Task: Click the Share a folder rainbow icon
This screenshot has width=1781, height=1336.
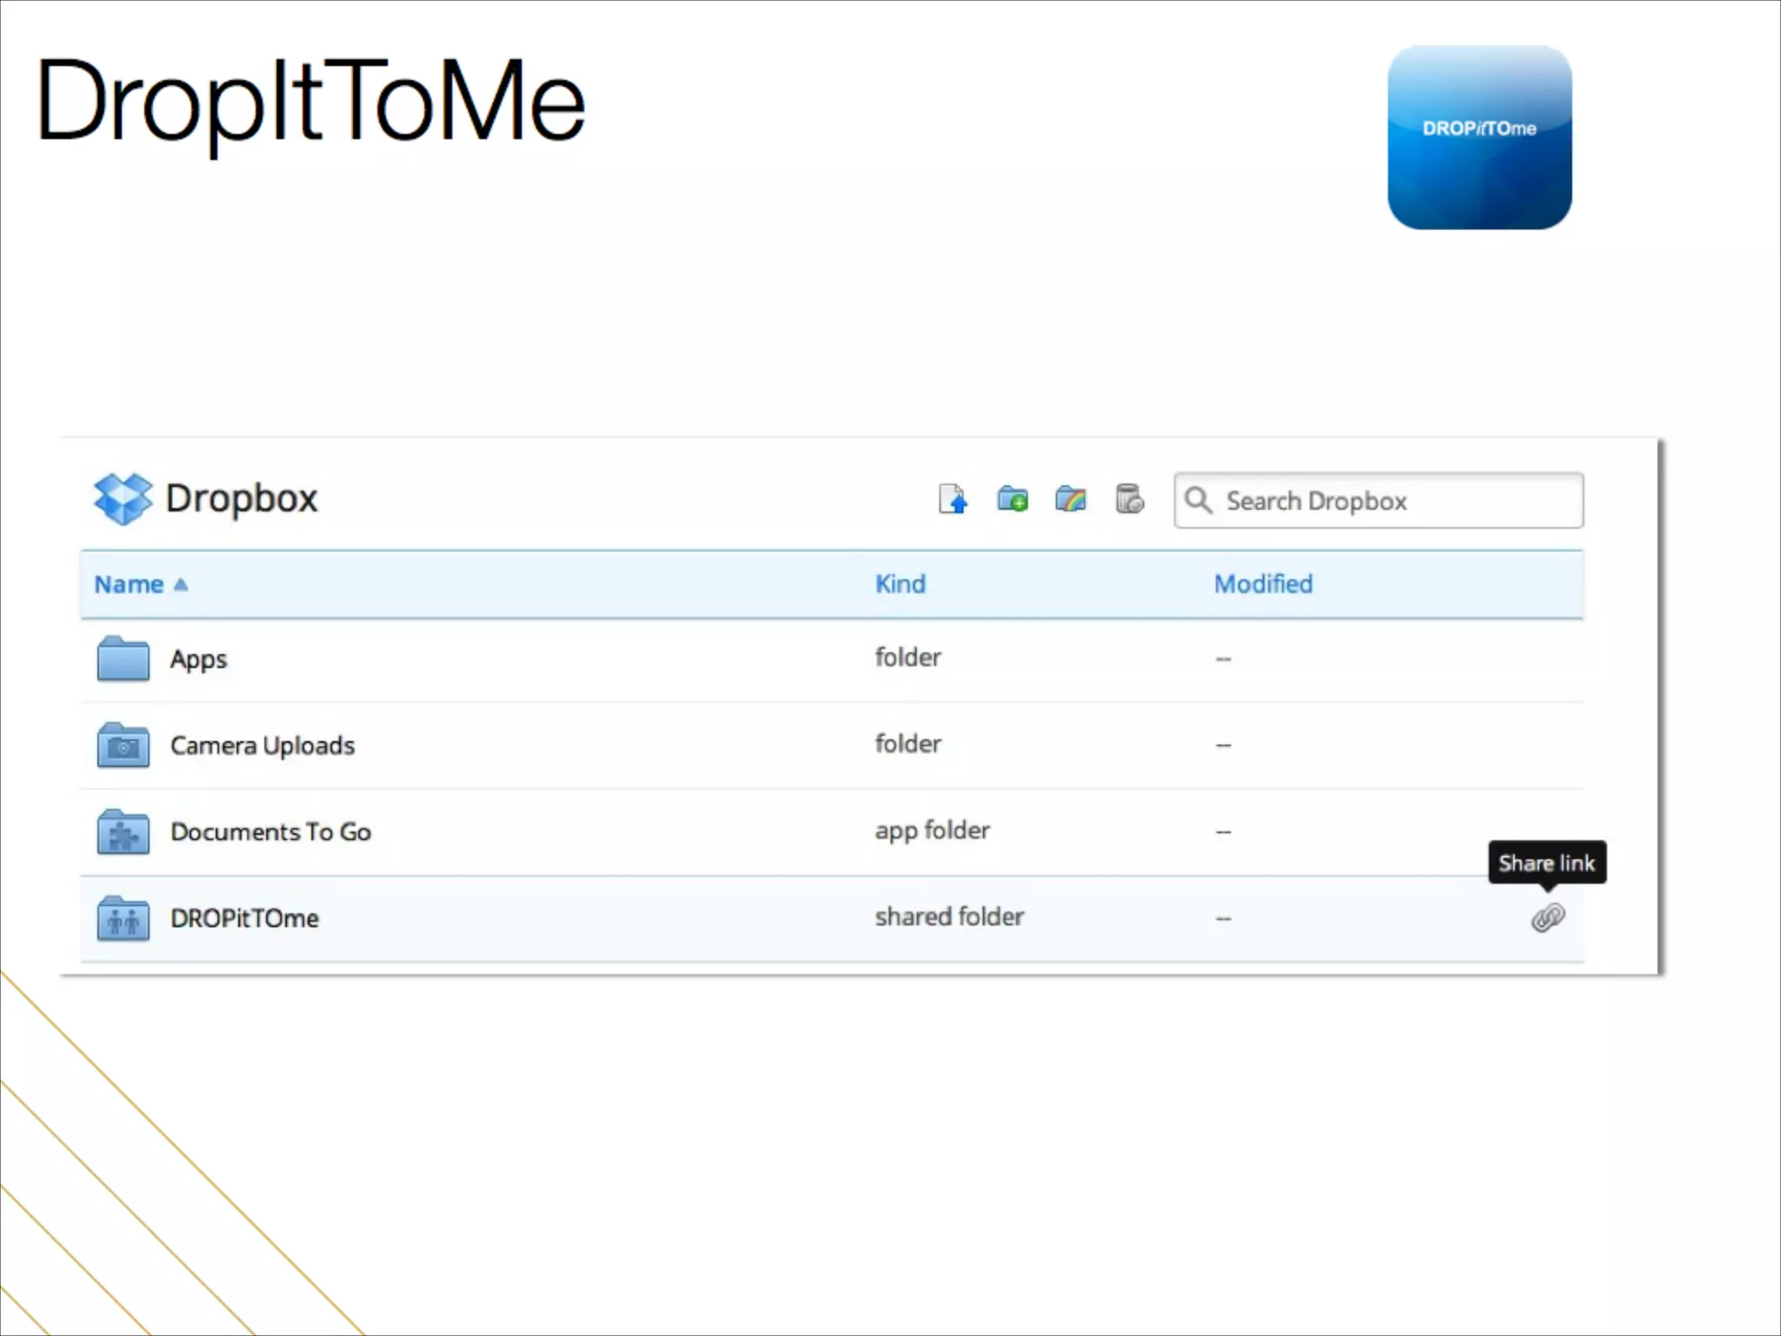Action: pos(1071,500)
